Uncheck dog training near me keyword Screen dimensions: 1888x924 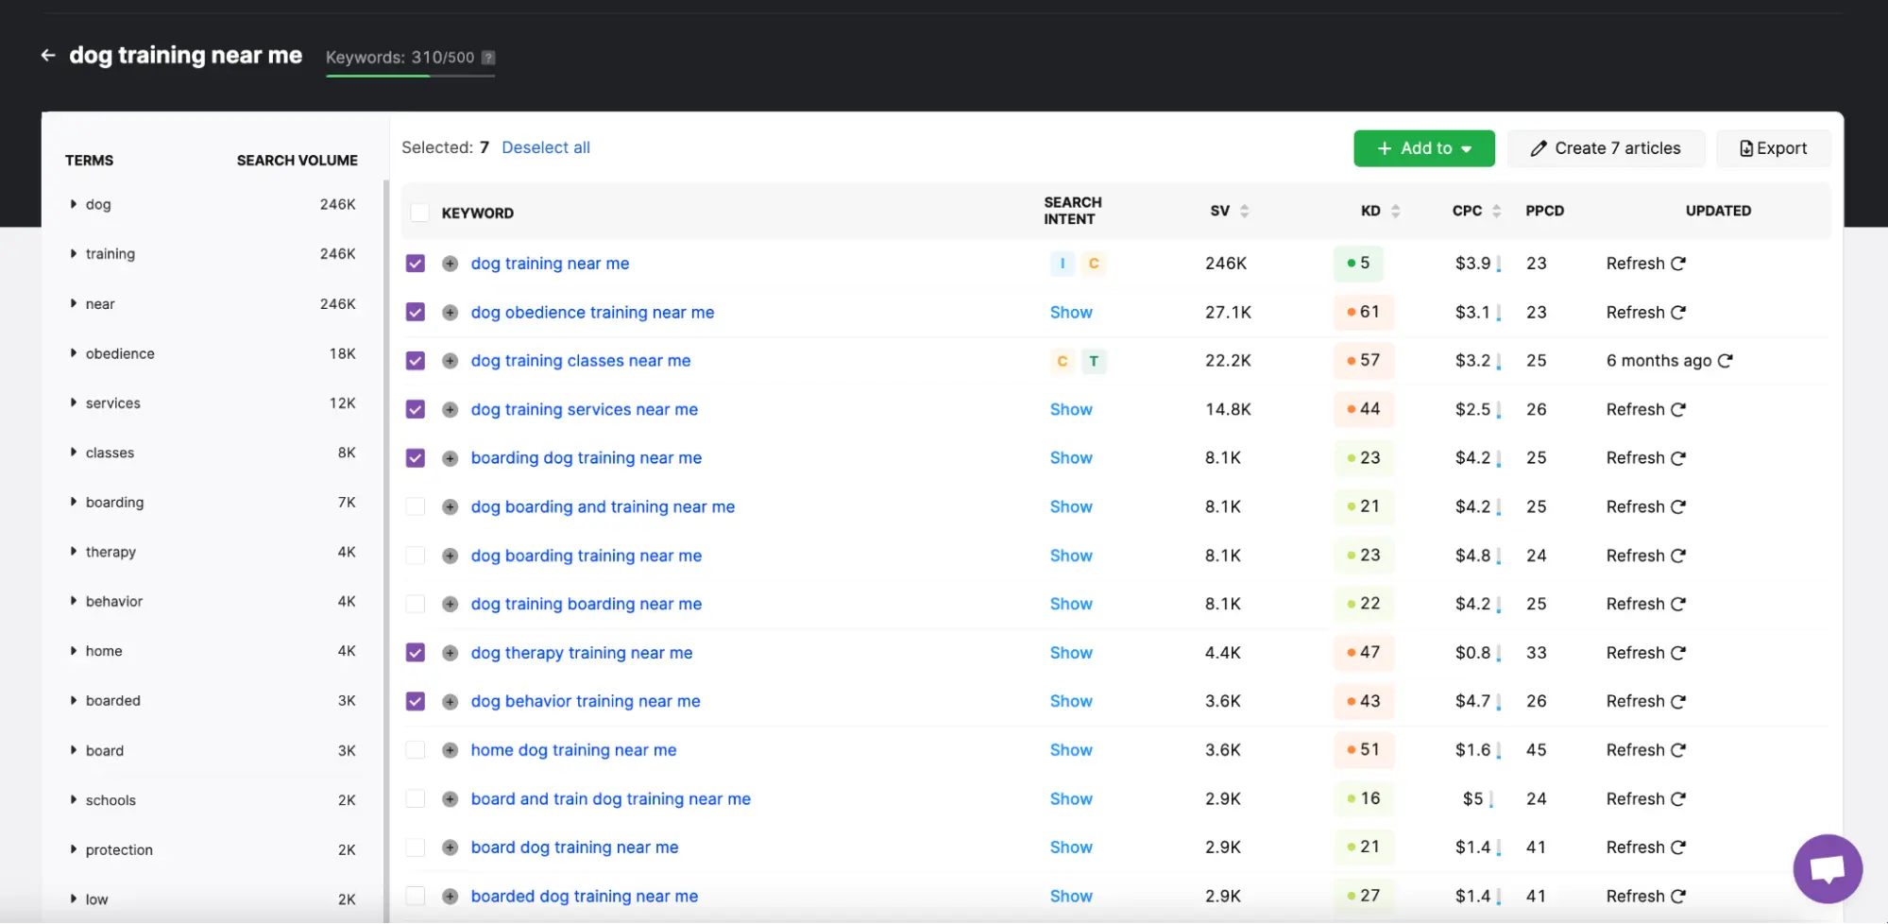(x=416, y=264)
